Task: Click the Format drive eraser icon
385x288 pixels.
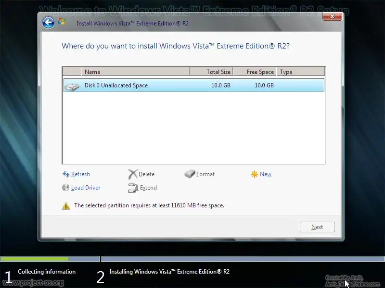Action: (190, 174)
